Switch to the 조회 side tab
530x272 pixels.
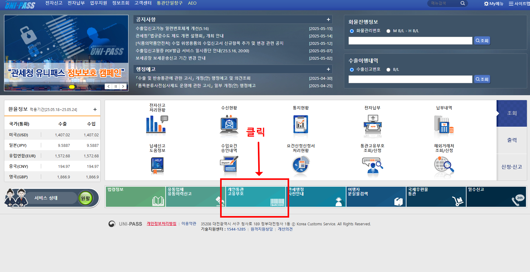(512, 113)
